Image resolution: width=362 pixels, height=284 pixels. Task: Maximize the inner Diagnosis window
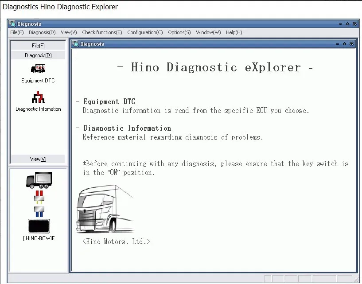coord(344,43)
